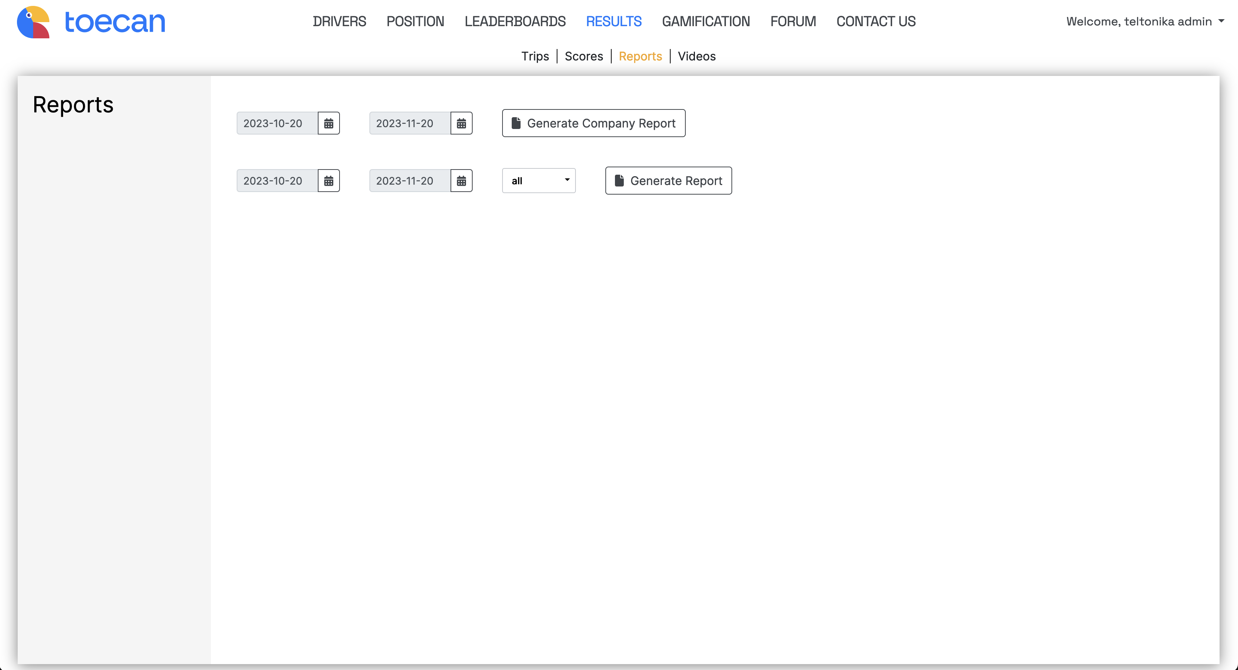Screen dimensions: 1238x670
Task: Open calendar for driver report end date
Action: coord(461,181)
